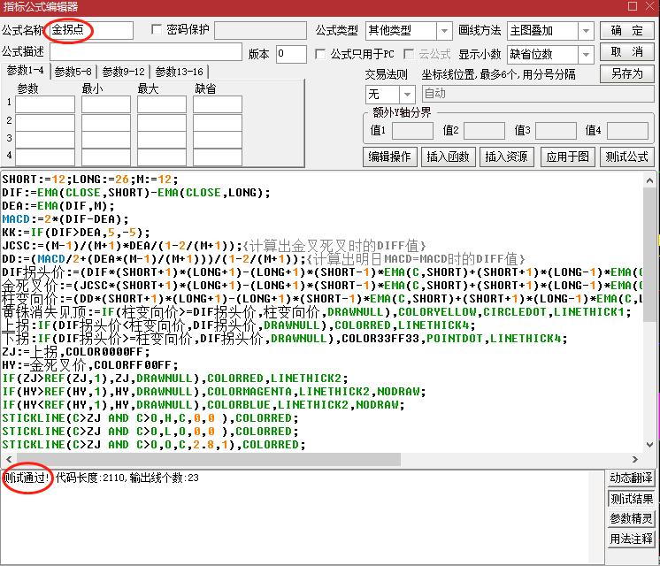Click the 公式描述 input field
The height and width of the screenshot is (566, 660).
[x=145, y=53]
